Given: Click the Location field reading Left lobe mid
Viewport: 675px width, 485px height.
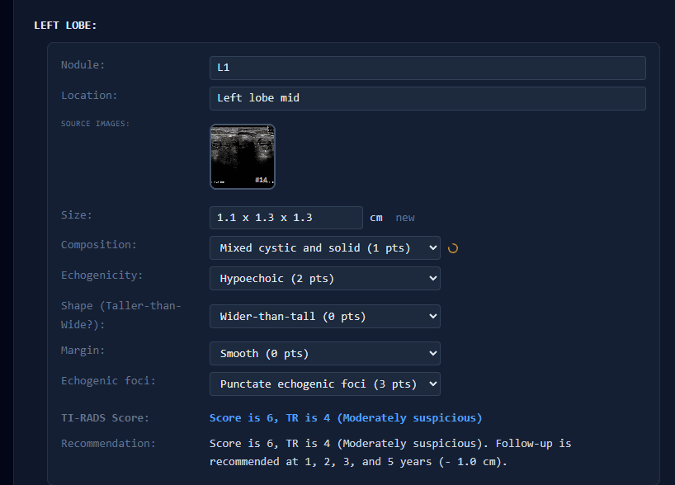Looking at the screenshot, I should [x=427, y=98].
